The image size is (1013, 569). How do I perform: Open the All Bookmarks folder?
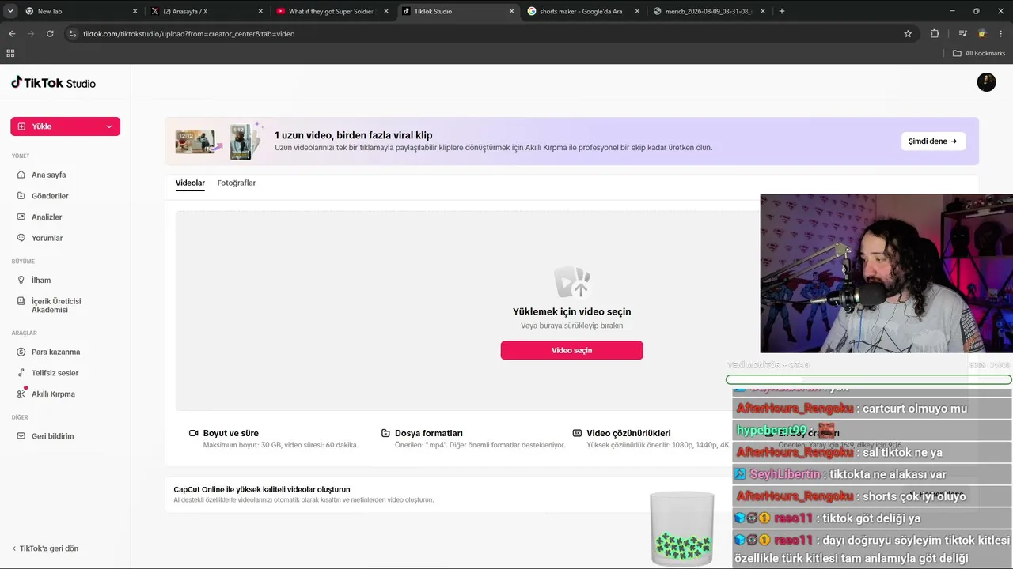point(979,53)
